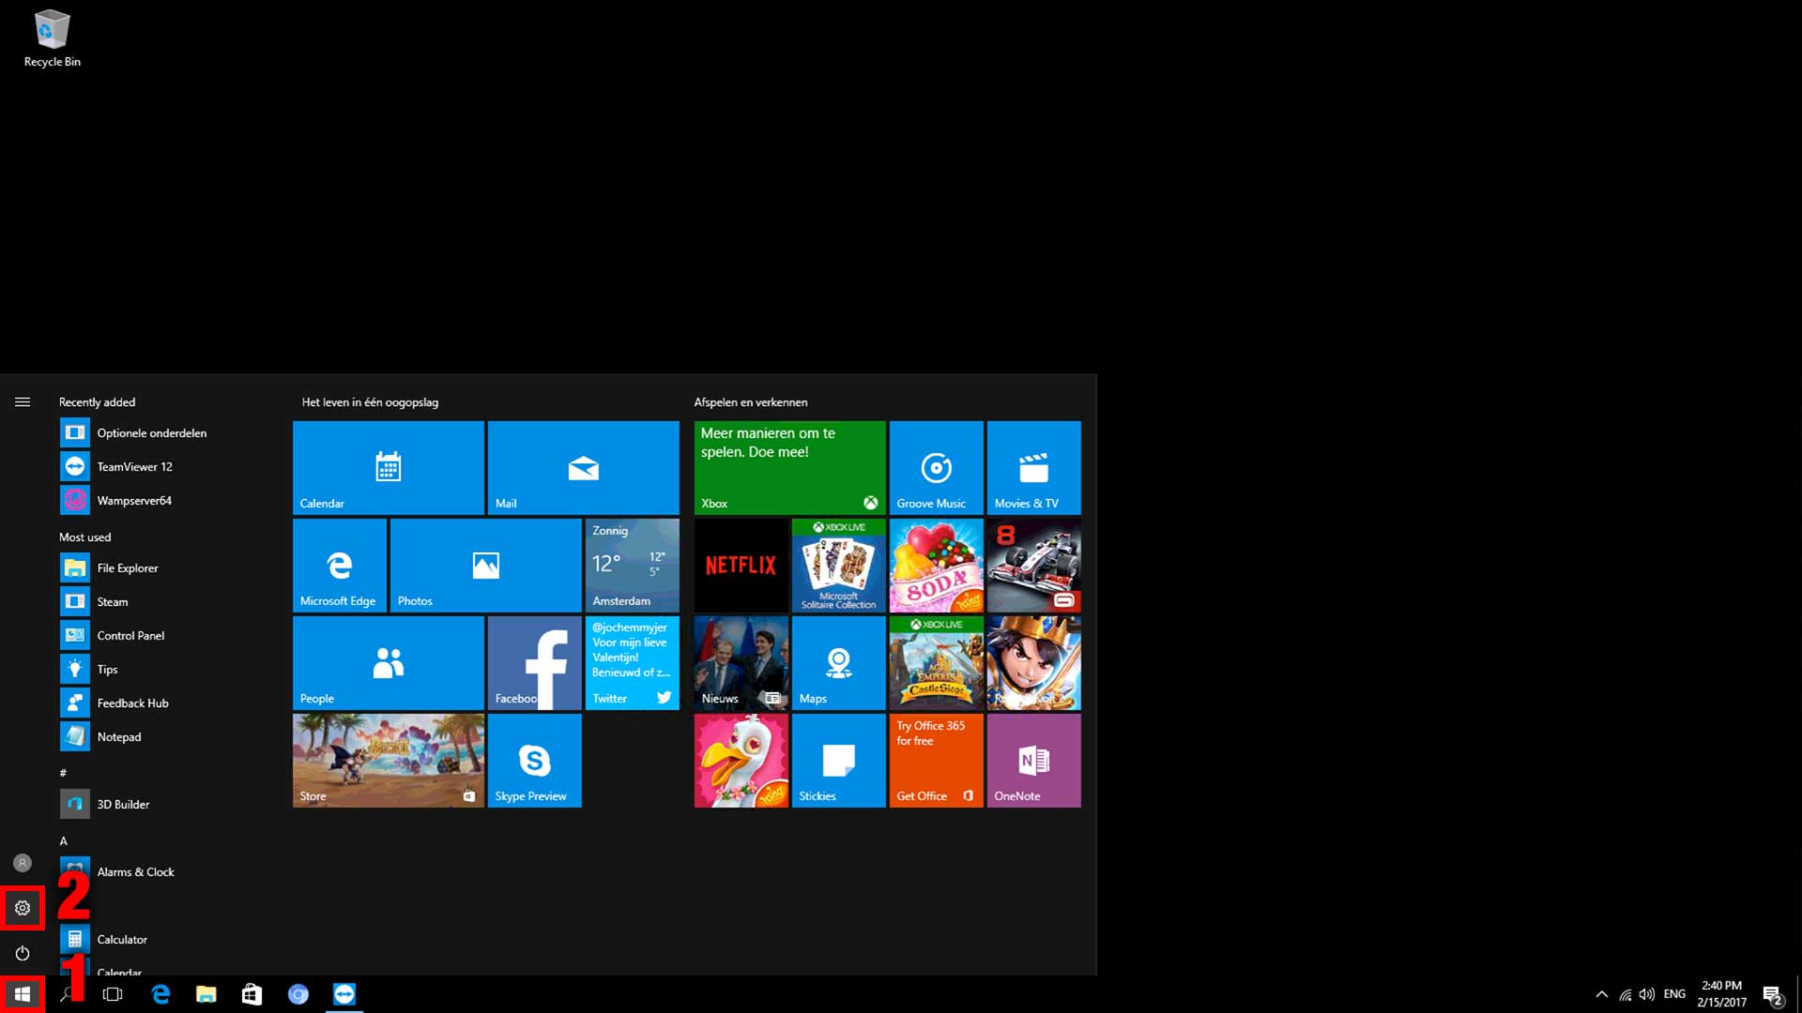Open the Stickies tile
1802x1013 pixels.
839,761
